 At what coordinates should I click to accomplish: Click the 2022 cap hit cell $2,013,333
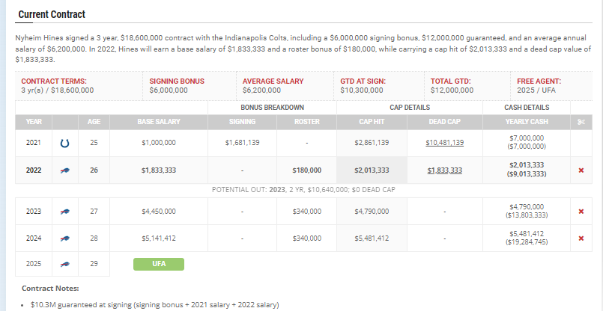372,170
